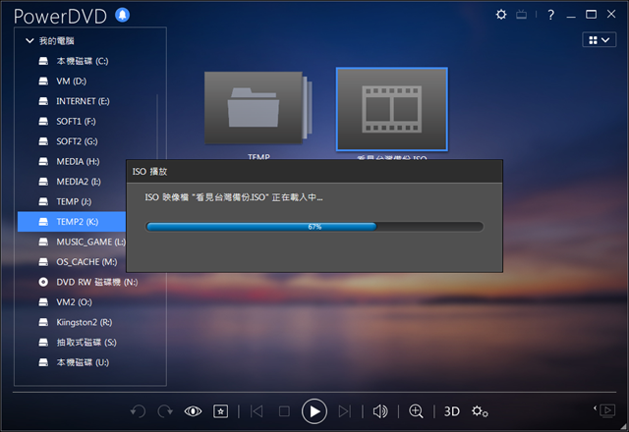The image size is (629, 432).
Task: Collapse the 我的電腦 tree node
Action: point(29,40)
